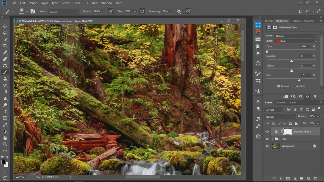Create a new group folder
The width and height of the screenshot is (324, 182).
point(302,178)
